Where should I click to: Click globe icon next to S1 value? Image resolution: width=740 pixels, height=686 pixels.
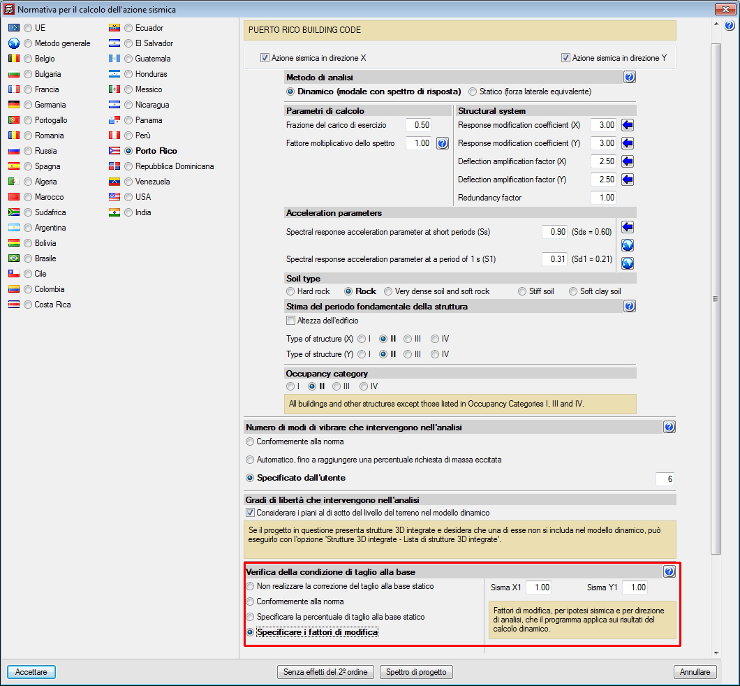point(627,263)
